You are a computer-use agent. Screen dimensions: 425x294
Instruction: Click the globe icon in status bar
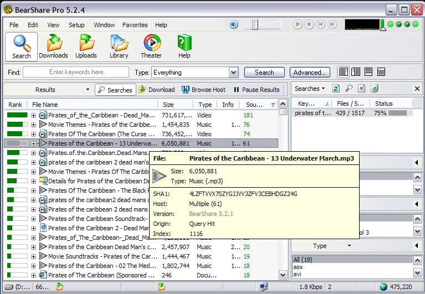(383, 287)
